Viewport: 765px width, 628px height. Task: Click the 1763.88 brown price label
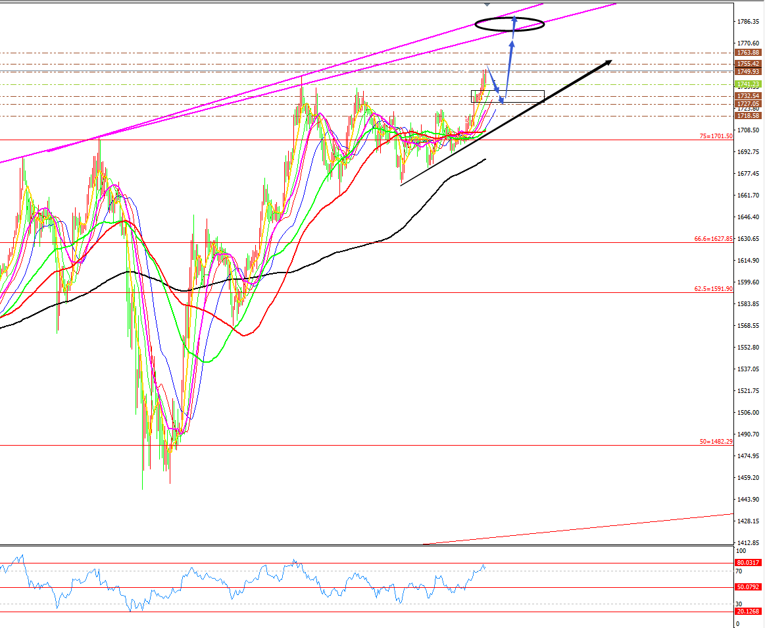point(748,53)
